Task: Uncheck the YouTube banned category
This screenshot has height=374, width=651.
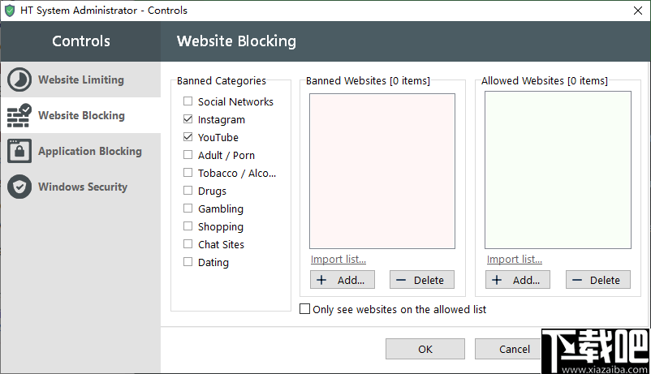Action: (x=188, y=137)
